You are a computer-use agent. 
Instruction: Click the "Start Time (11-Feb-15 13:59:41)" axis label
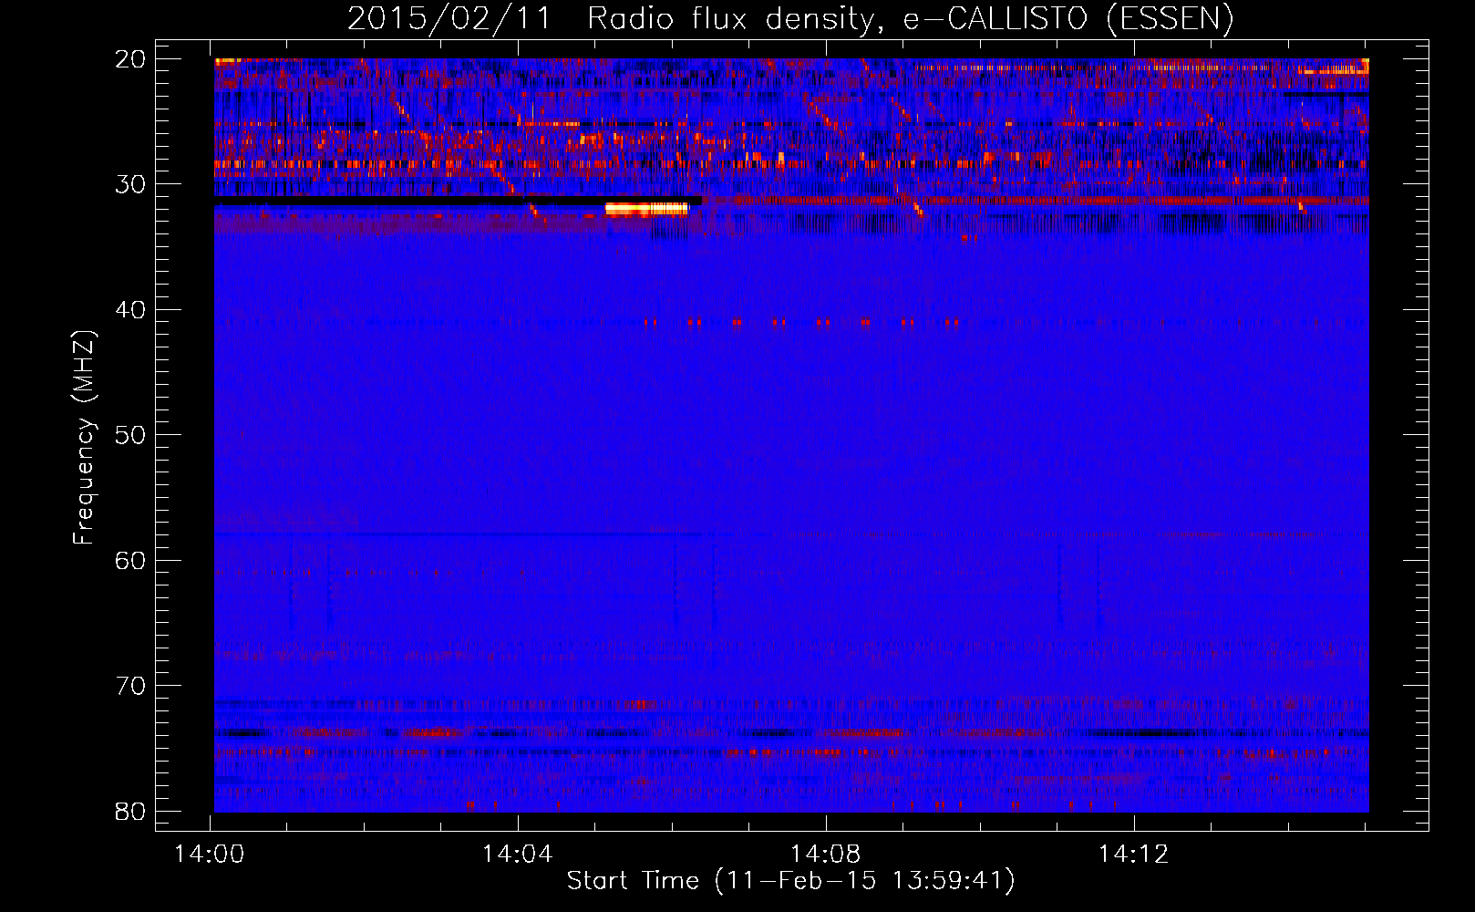[x=790, y=881]
